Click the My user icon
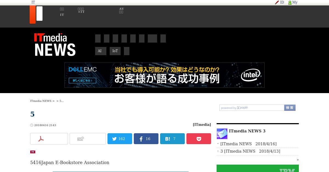329x172 pixels. 290,3
